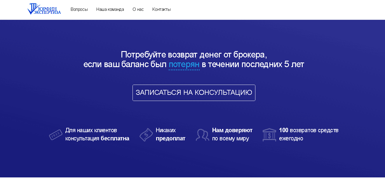
Task: Click the 100 возвратов средств ежегодно text
Action: coord(308,134)
